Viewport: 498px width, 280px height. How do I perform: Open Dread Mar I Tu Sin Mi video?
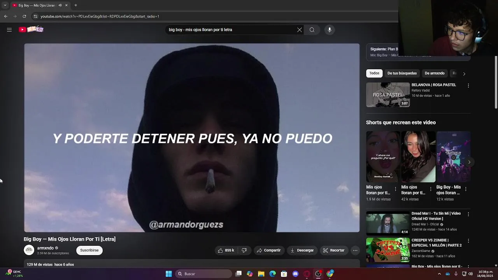pos(388,223)
